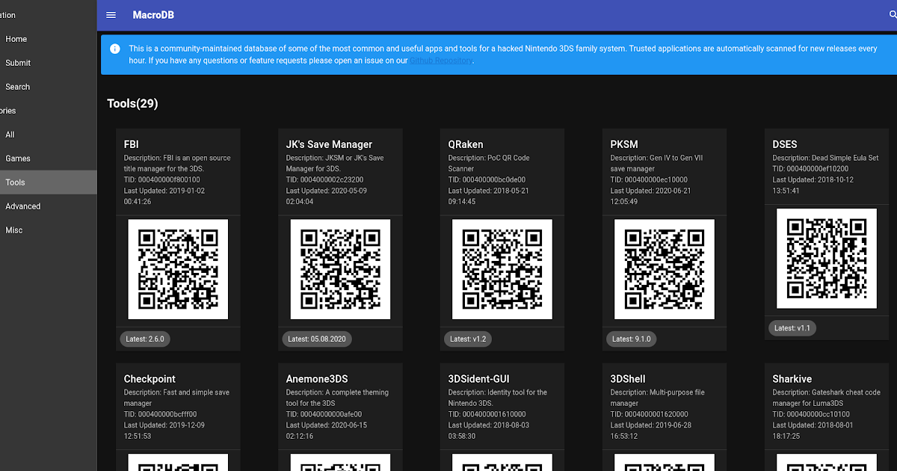The image size is (897, 471).
Task: Open Search from the sidebar
Action: (49, 87)
